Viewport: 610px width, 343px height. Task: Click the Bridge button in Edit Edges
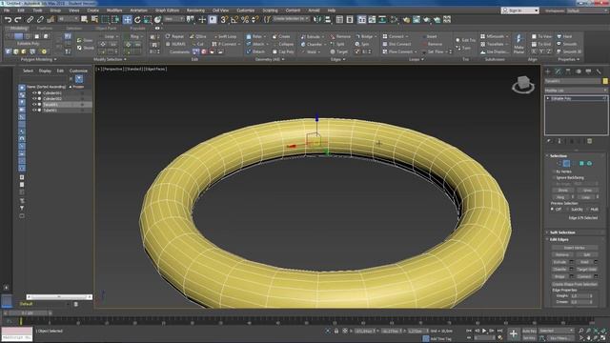559,276
